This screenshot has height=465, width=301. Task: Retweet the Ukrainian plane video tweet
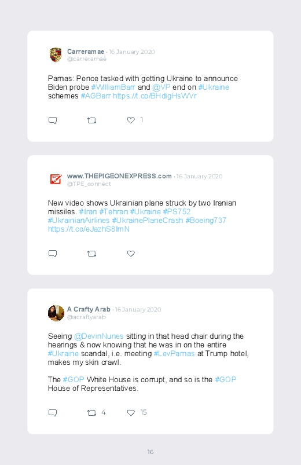[x=91, y=254]
